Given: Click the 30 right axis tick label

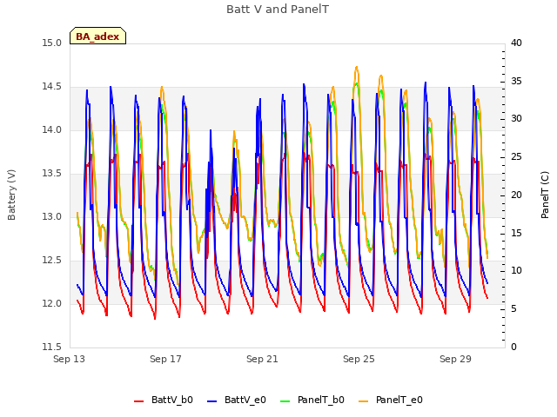Looking at the screenshot, I should coord(516,119).
